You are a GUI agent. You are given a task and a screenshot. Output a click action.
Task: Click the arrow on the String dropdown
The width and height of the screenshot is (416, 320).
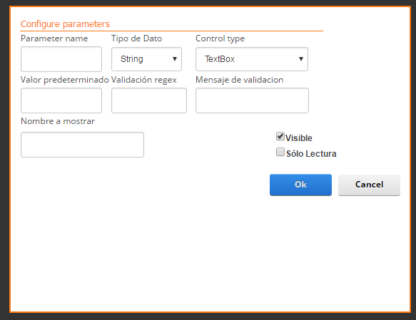click(175, 59)
